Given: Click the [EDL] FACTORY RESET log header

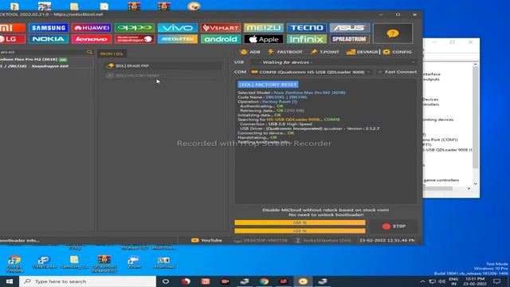Looking at the screenshot, I should 268,85.
